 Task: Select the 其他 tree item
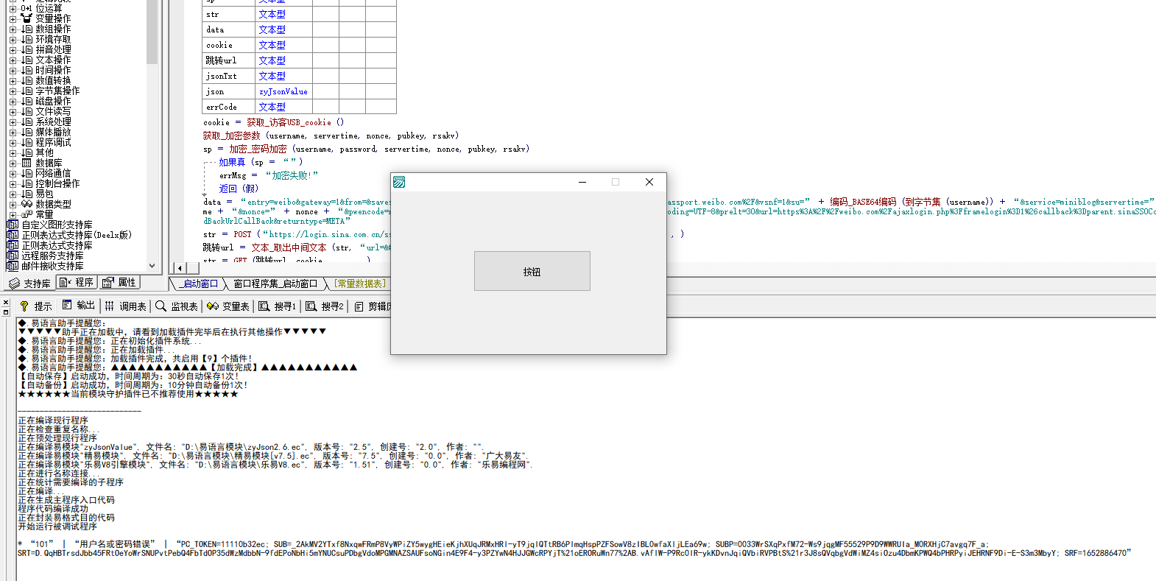tap(44, 152)
